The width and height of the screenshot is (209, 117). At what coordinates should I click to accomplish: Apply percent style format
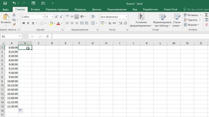[110, 23]
